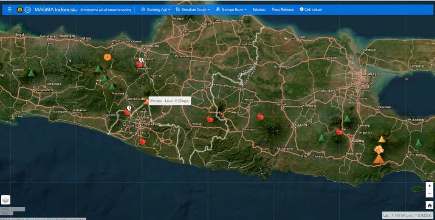Open the map layers switcher
The height and width of the screenshot is (220, 435).
(6, 199)
